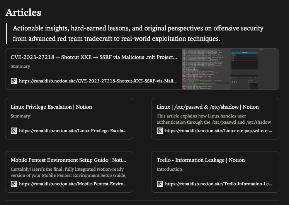The width and height of the screenshot is (289, 205).
Task: Click 'Summary:' under Linux Privilege Escalation
Action: [x=21, y=116]
